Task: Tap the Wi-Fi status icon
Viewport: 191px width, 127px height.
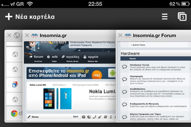Action: (x=30, y=4)
